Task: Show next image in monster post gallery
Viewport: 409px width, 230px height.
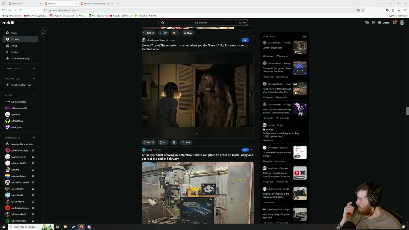Action: click(250, 95)
